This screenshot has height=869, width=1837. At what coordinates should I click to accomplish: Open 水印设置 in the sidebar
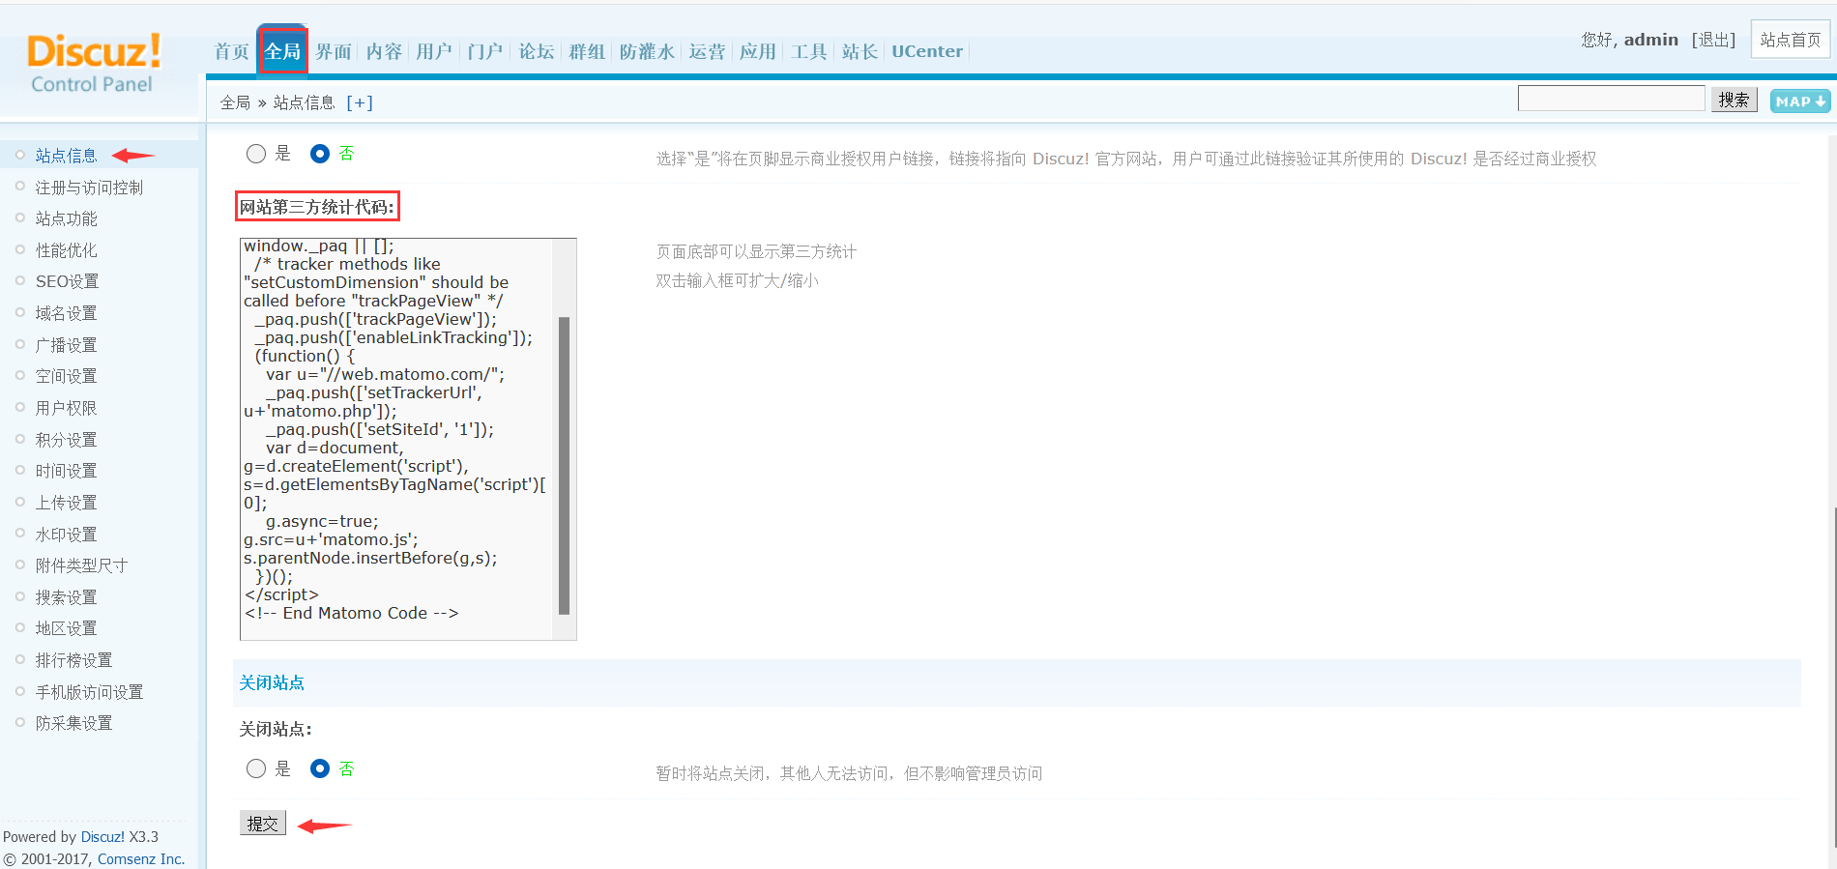point(67,535)
